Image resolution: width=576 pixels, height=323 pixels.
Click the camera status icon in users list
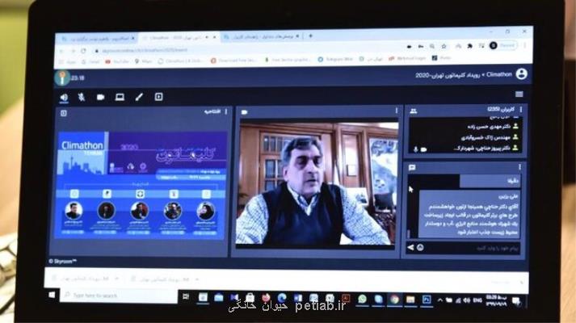pyautogui.click(x=423, y=149)
